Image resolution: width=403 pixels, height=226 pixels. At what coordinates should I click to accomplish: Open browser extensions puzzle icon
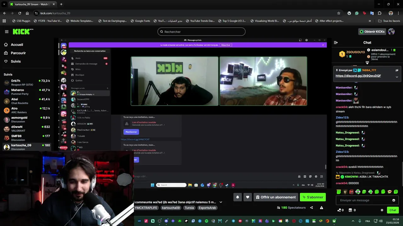[379, 13]
